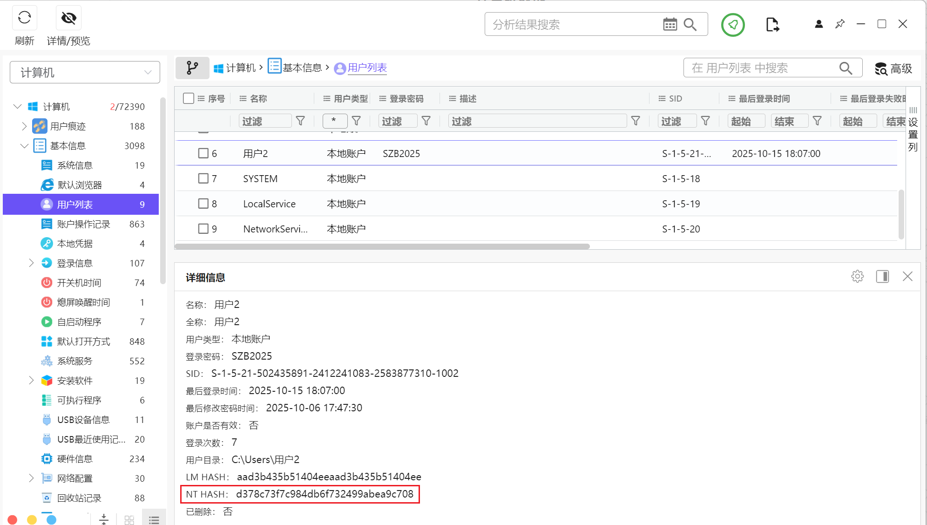Click the refresh (刷新) icon
Viewport: 927px width, 525px height.
pyautogui.click(x=24, y=18)
